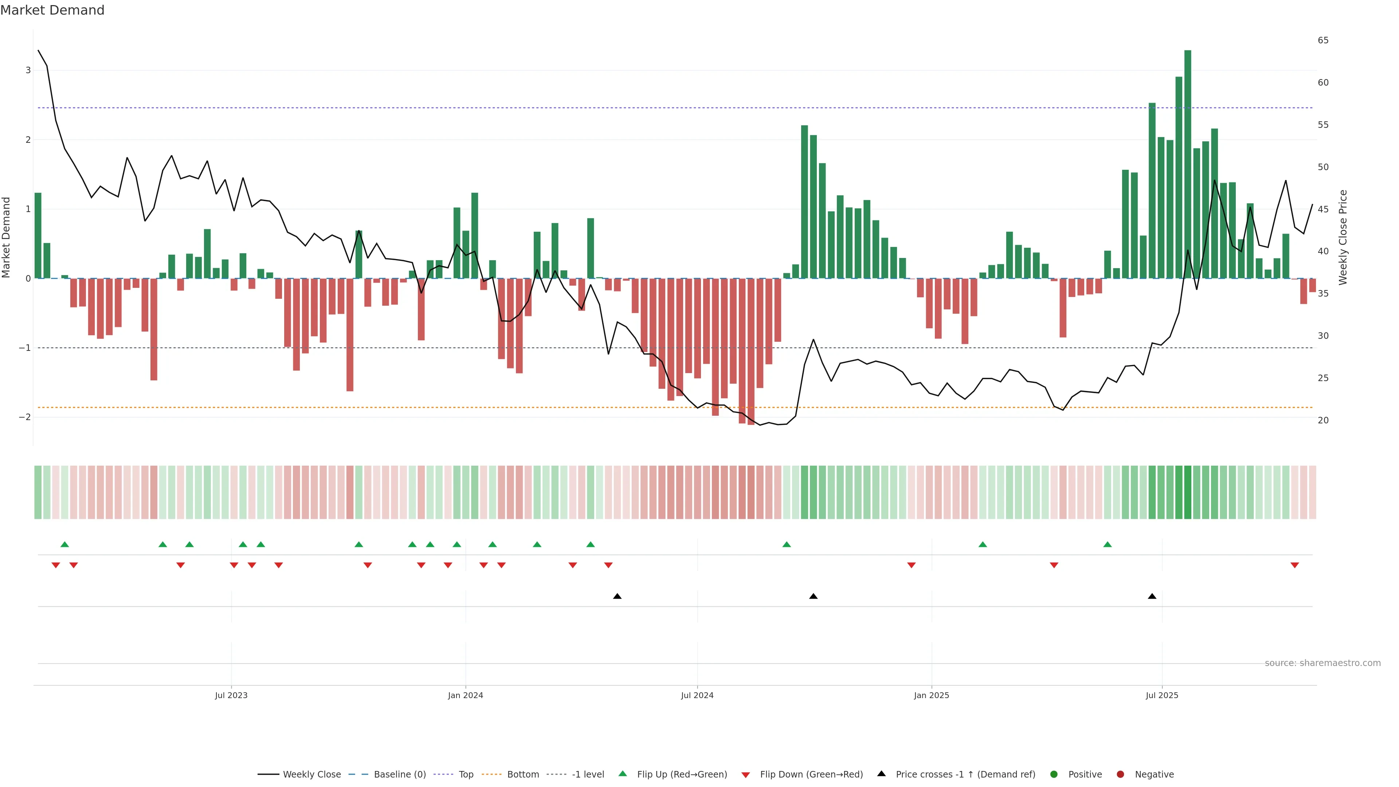Click the rightmost green Flip Up marker
This screenshot has height=787, width=1399.
[x=1108, y=544]
